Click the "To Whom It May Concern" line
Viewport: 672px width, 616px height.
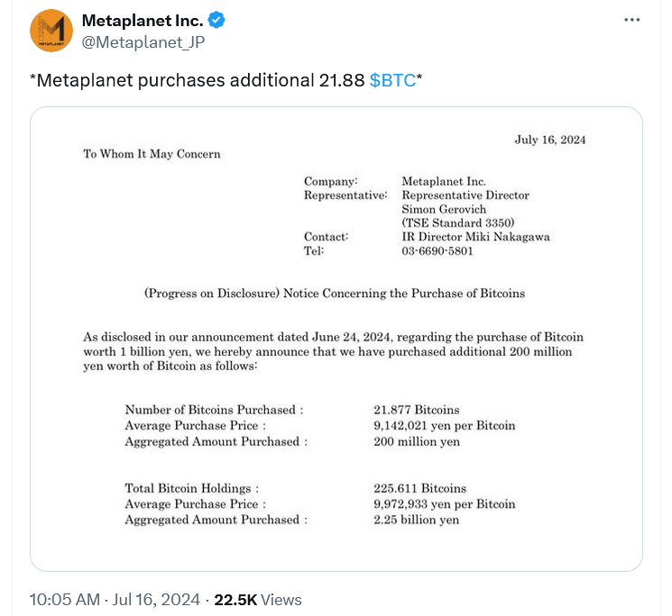[x=152, y=154]
